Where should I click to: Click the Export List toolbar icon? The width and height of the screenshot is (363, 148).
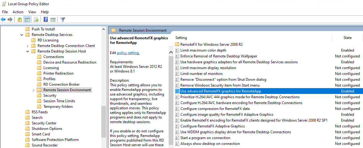36,20
